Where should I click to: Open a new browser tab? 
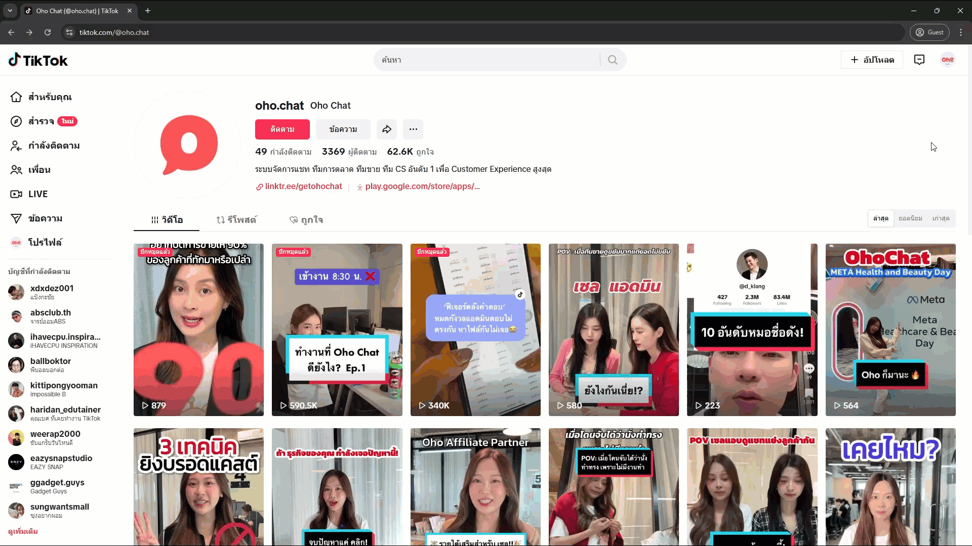pyautogui.click(x=148, y=11)
